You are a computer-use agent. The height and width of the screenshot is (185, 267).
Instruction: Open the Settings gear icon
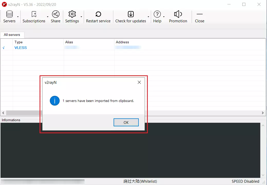coord(72,14)
